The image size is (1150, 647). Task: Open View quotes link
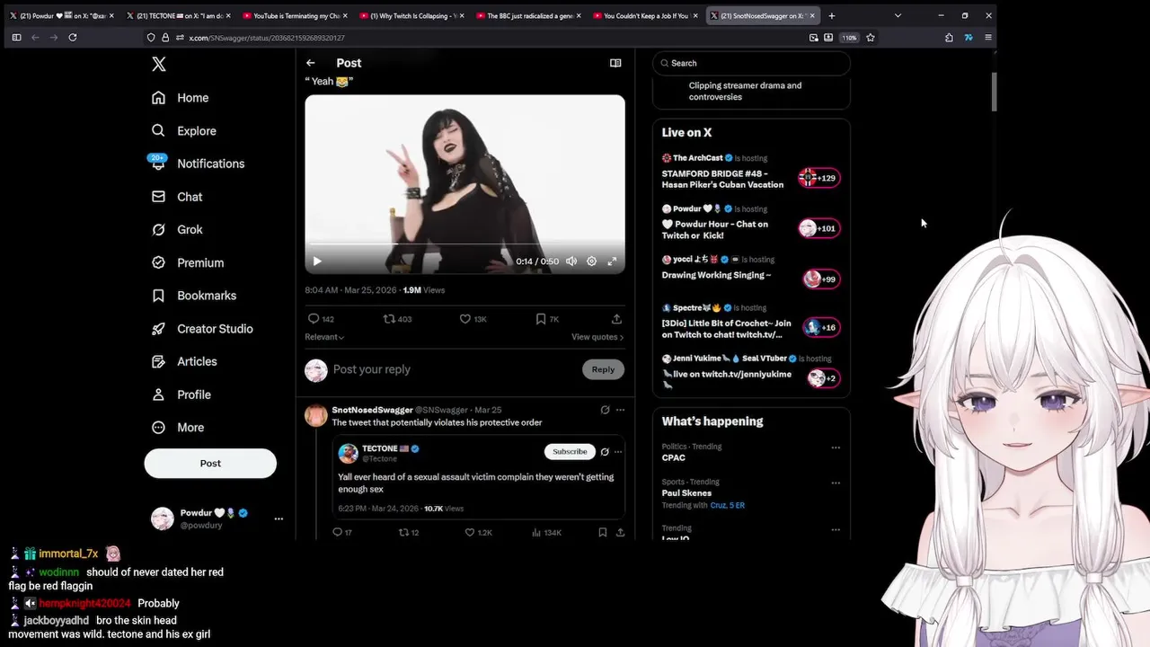(597, 337)
